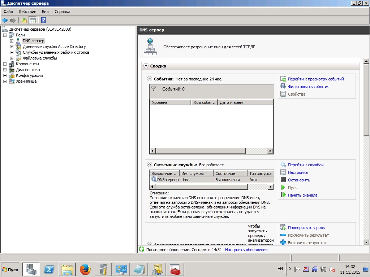Launch Firefox from the taskbar
The height and width of the screenshot is (277, 370).
pos(85,269)
